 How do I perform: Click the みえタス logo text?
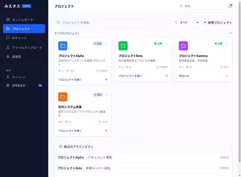[12, 6]
